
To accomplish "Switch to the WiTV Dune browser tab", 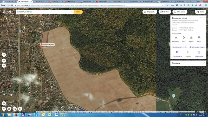I will [x=119, y=2].
